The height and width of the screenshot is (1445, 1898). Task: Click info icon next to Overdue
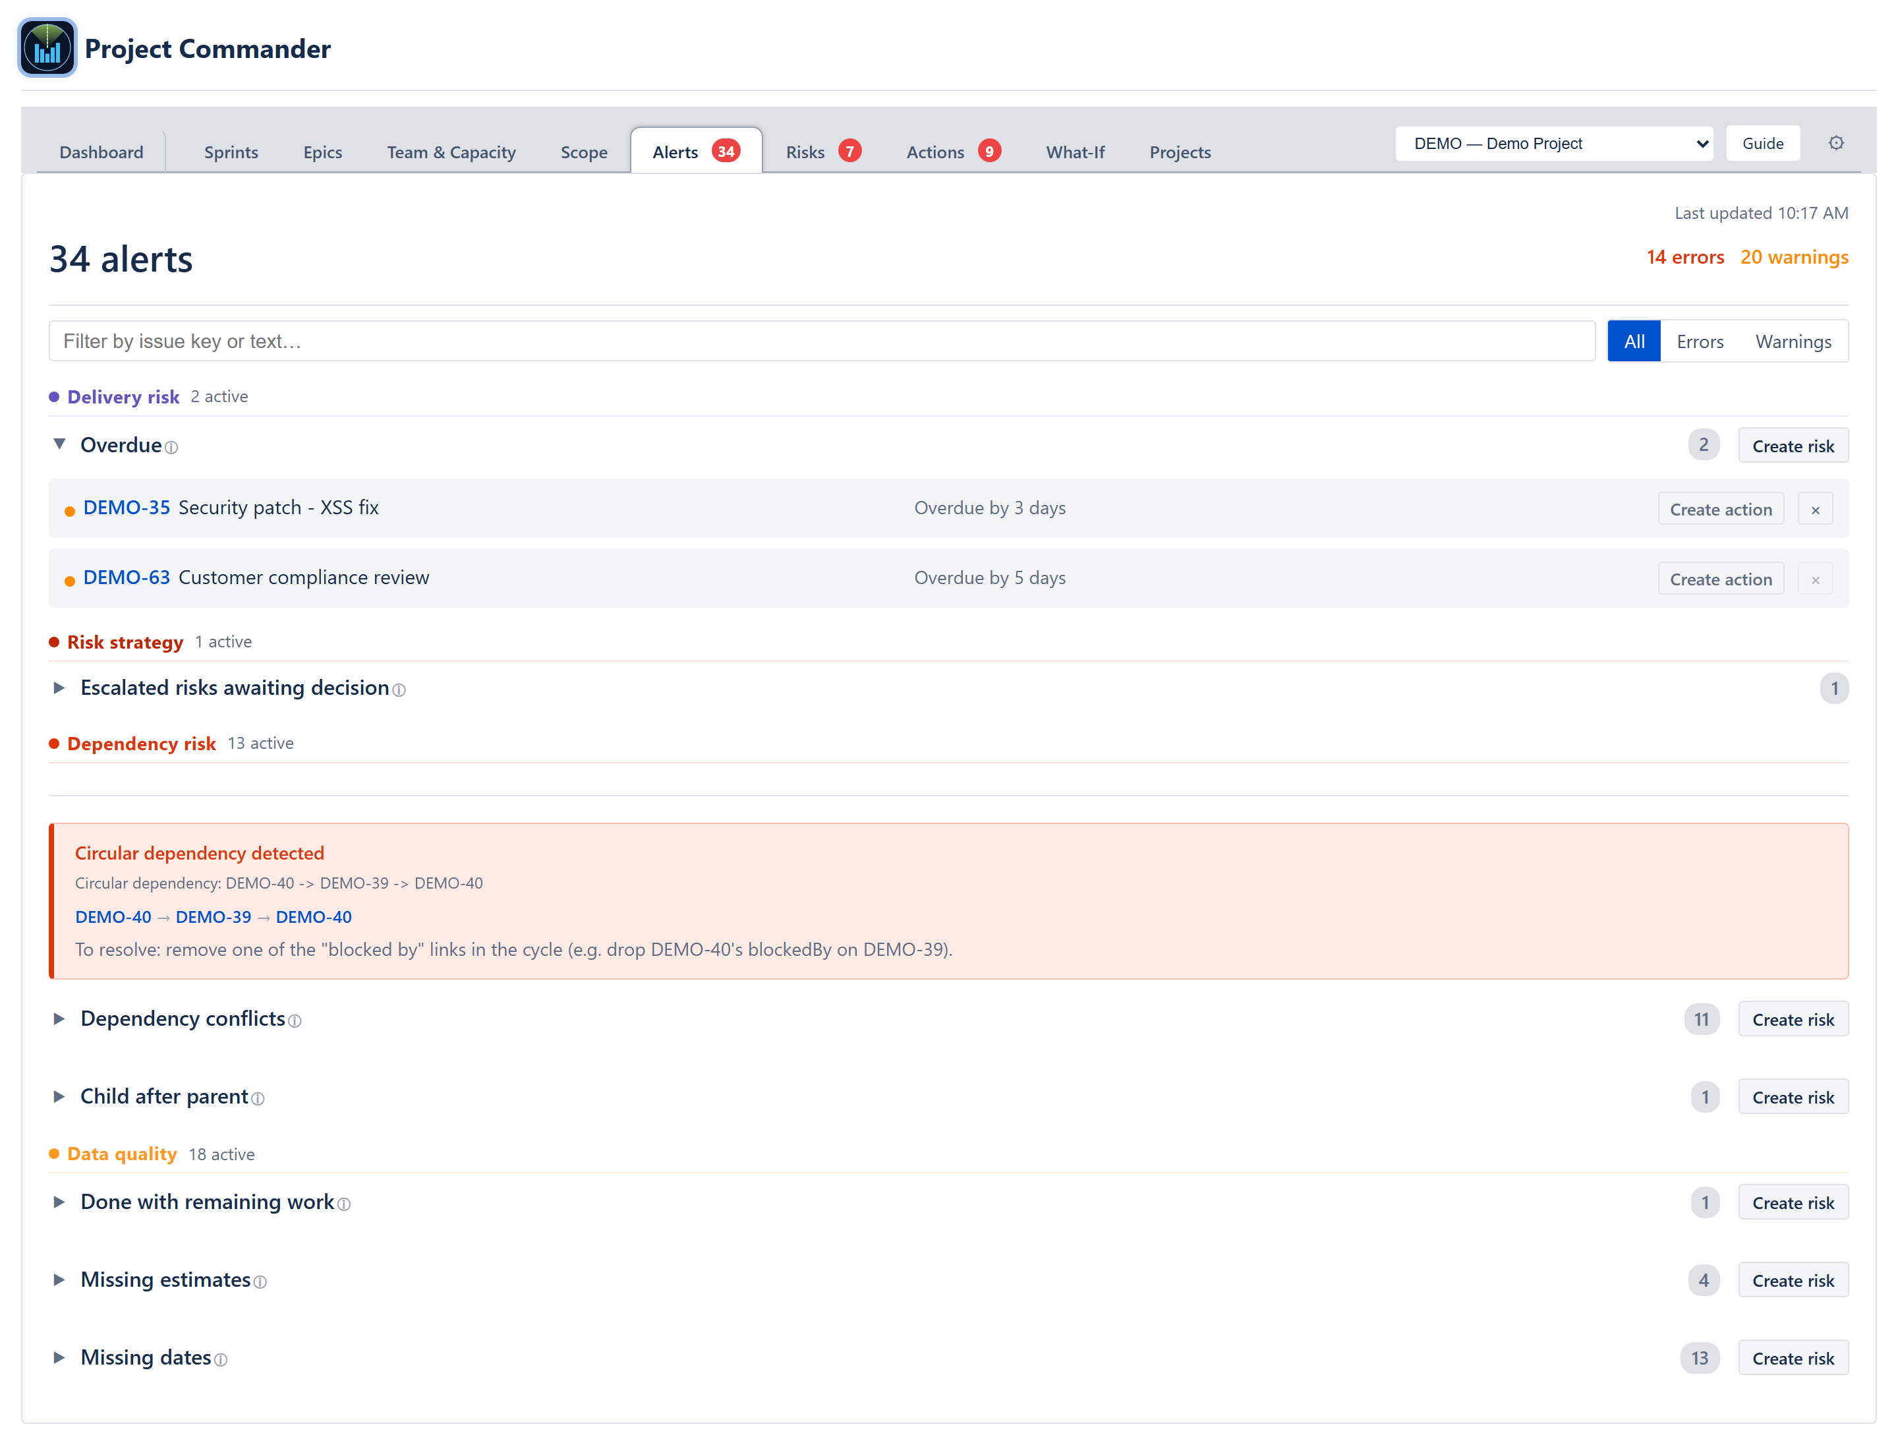pyautogui.click(x=171, y=447)
